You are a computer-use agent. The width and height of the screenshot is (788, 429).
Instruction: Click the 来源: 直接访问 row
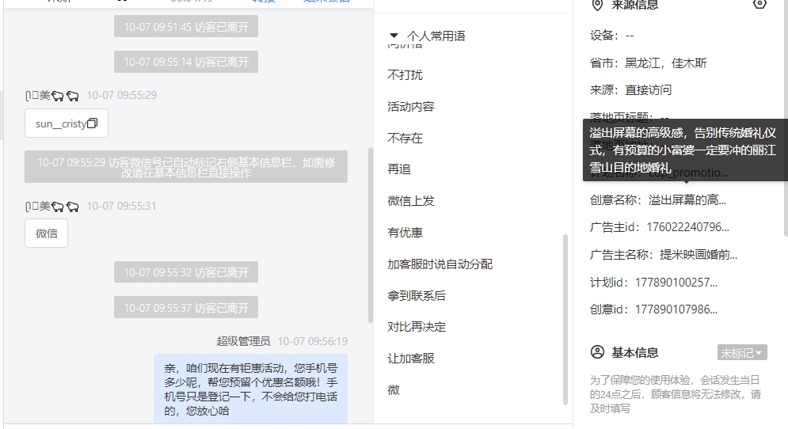pyautogui.click(x=630, y=90)
